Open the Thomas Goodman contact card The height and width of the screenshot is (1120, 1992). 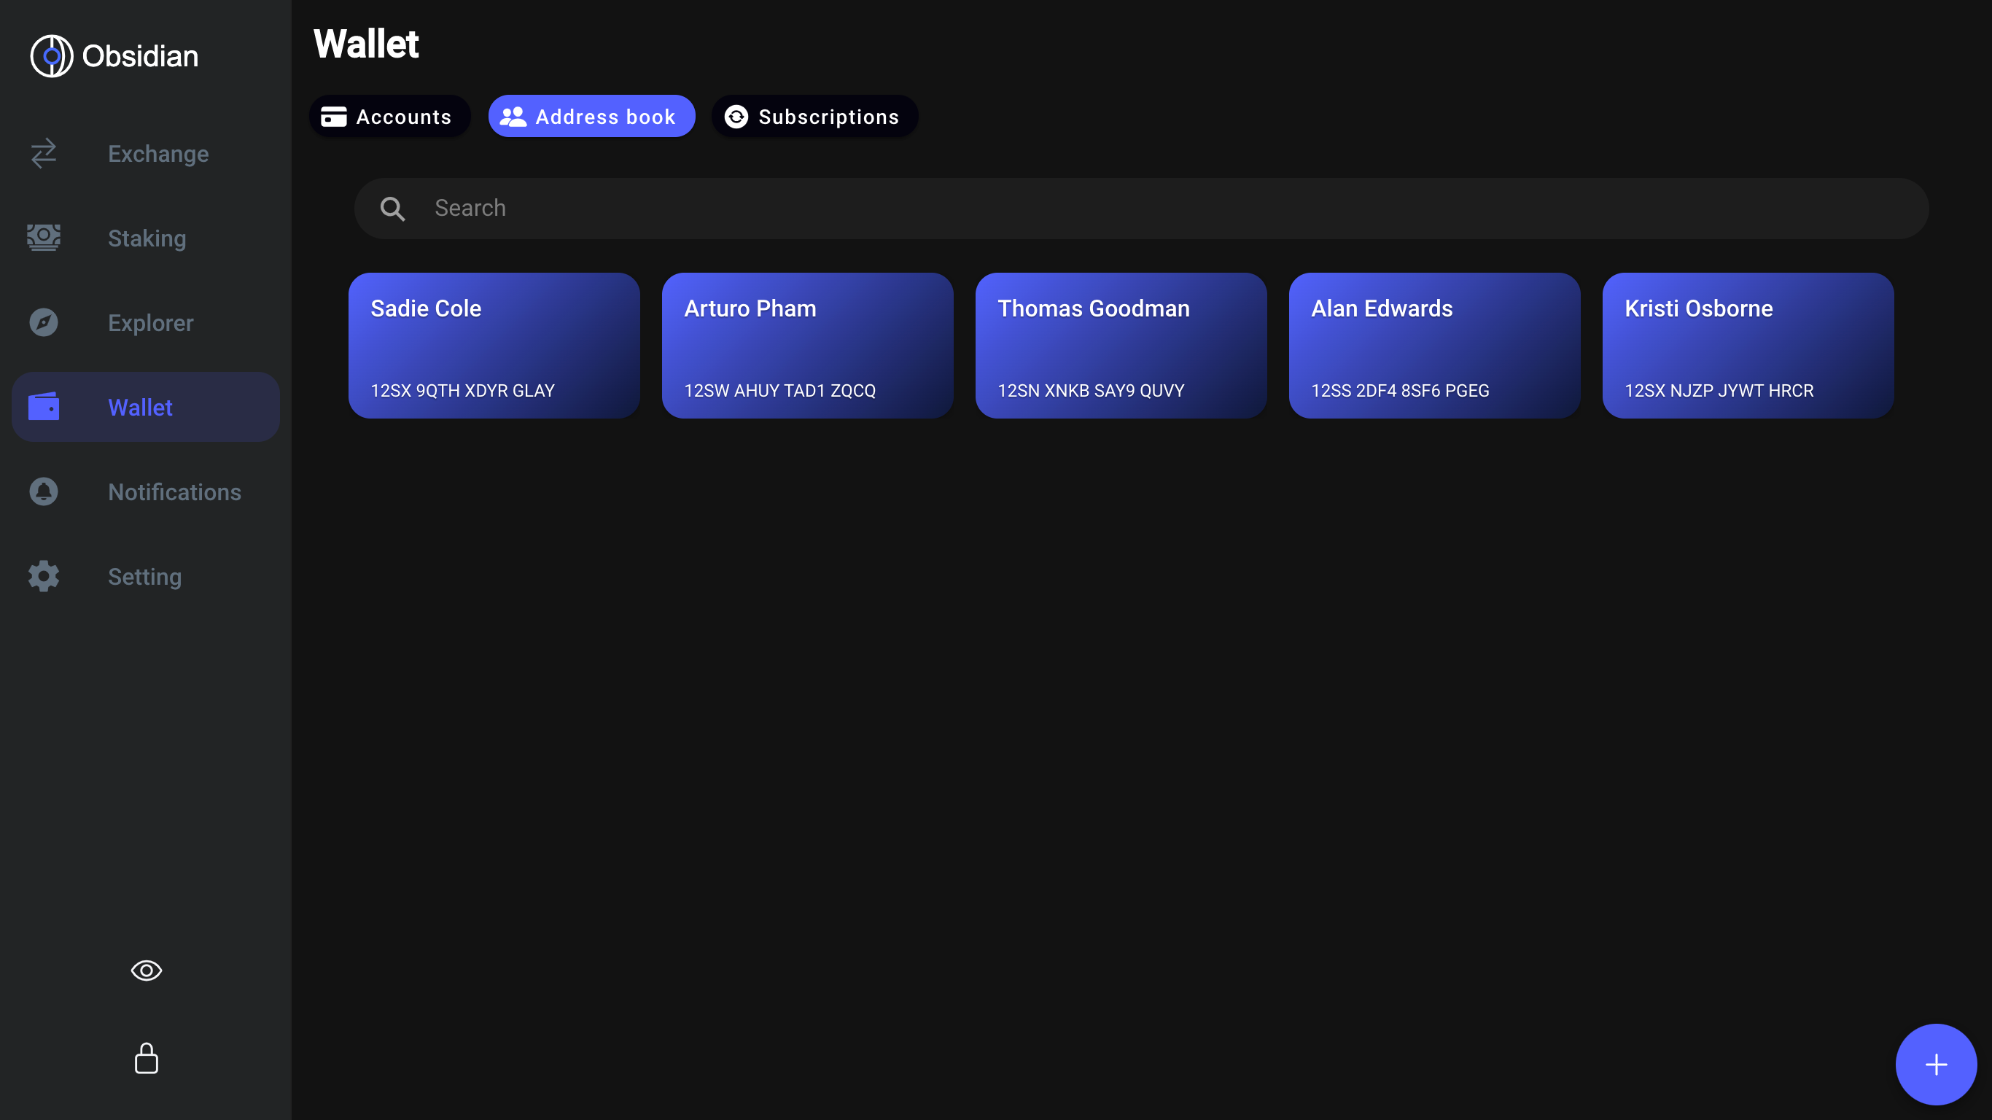[1121, 346]
